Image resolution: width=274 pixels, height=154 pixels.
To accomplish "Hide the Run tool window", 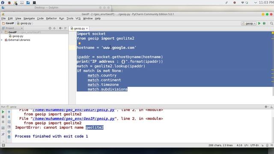I will 271,107.
